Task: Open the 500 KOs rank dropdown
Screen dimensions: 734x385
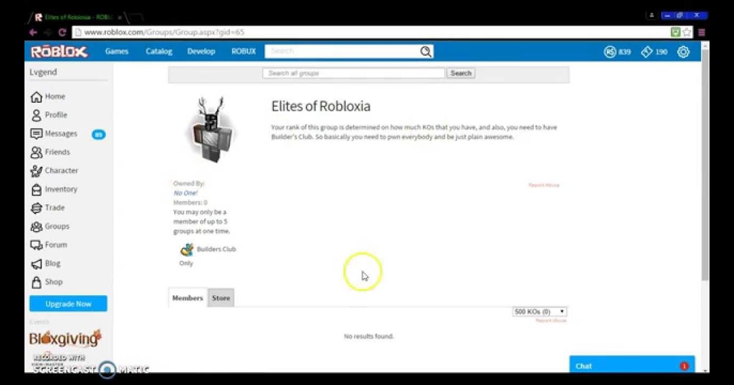Action: [539, 312]
